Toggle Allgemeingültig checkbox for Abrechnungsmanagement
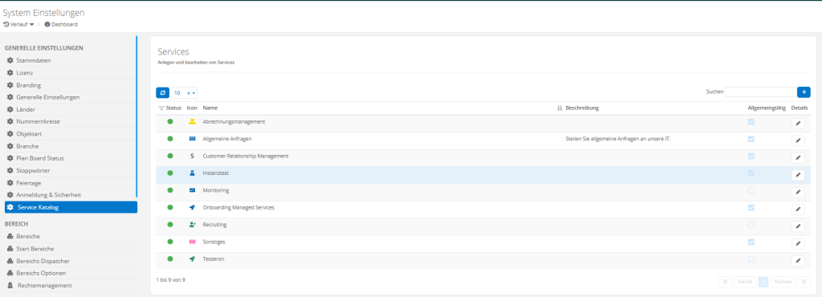 tap(751, 121)
